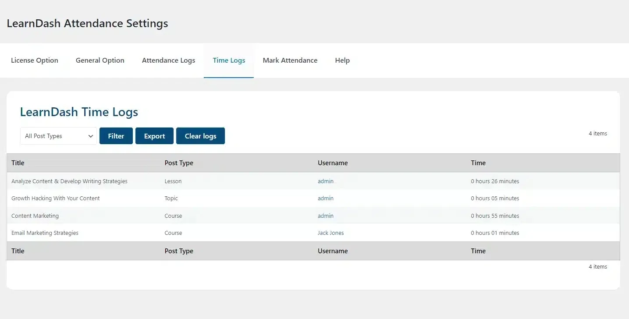Select the Time Logs tab
629x319 pixels.
coord(228,60)
